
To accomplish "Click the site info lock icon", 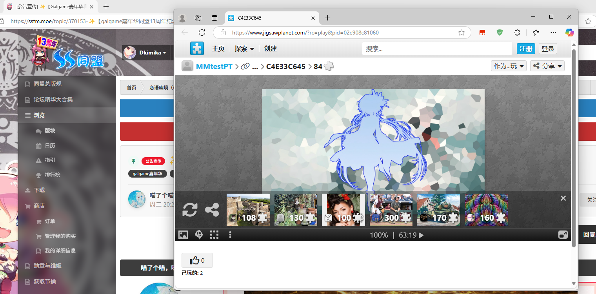I will [223, 33].
